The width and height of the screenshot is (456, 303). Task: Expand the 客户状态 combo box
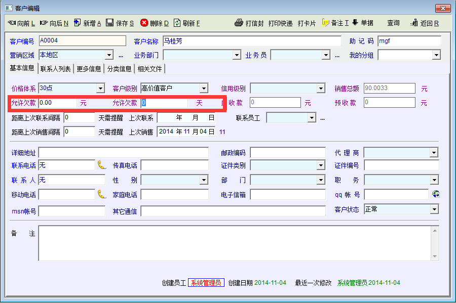coord(434,209)
